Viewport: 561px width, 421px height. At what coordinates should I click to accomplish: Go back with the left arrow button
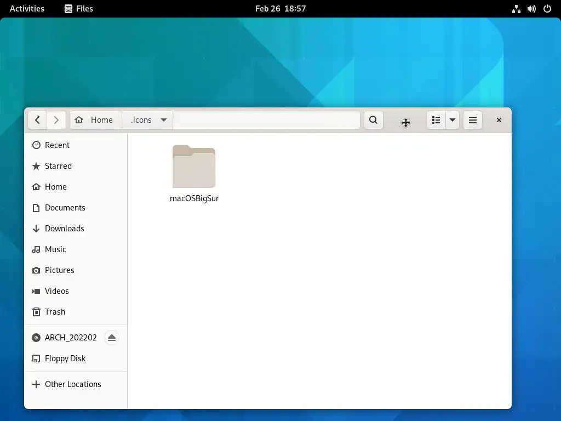(x=38, y=120)
